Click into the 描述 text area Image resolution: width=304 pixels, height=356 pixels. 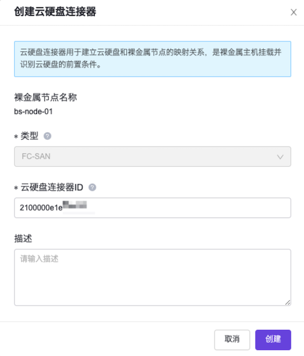coord(153,277)
